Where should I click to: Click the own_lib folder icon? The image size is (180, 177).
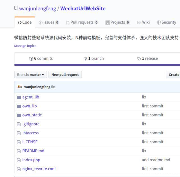tap(19, 106)
